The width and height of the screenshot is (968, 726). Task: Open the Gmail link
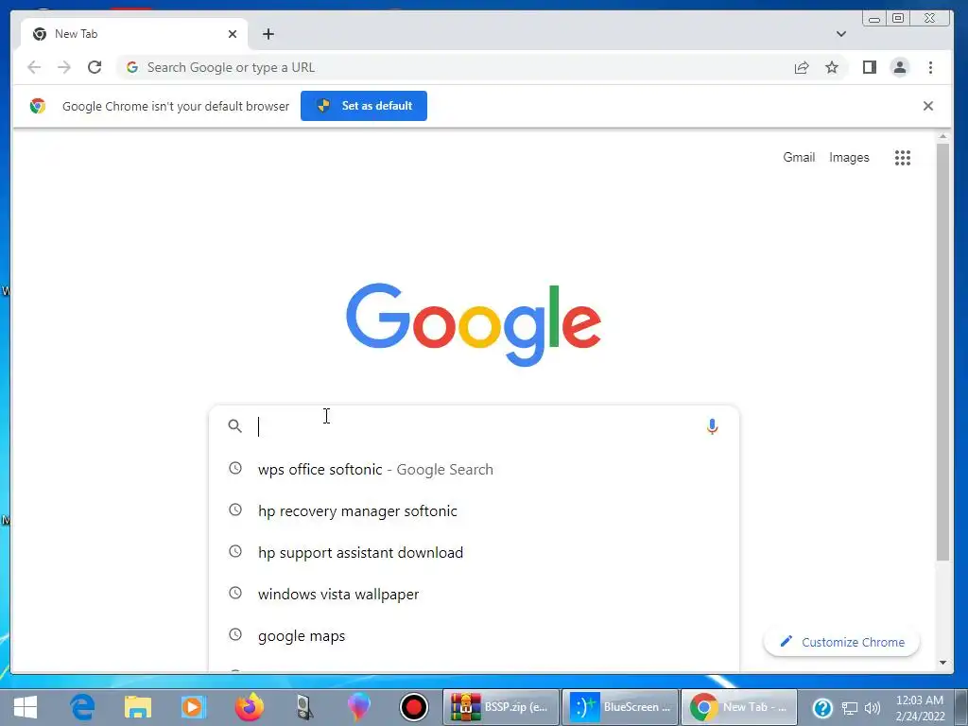[799, 158]
